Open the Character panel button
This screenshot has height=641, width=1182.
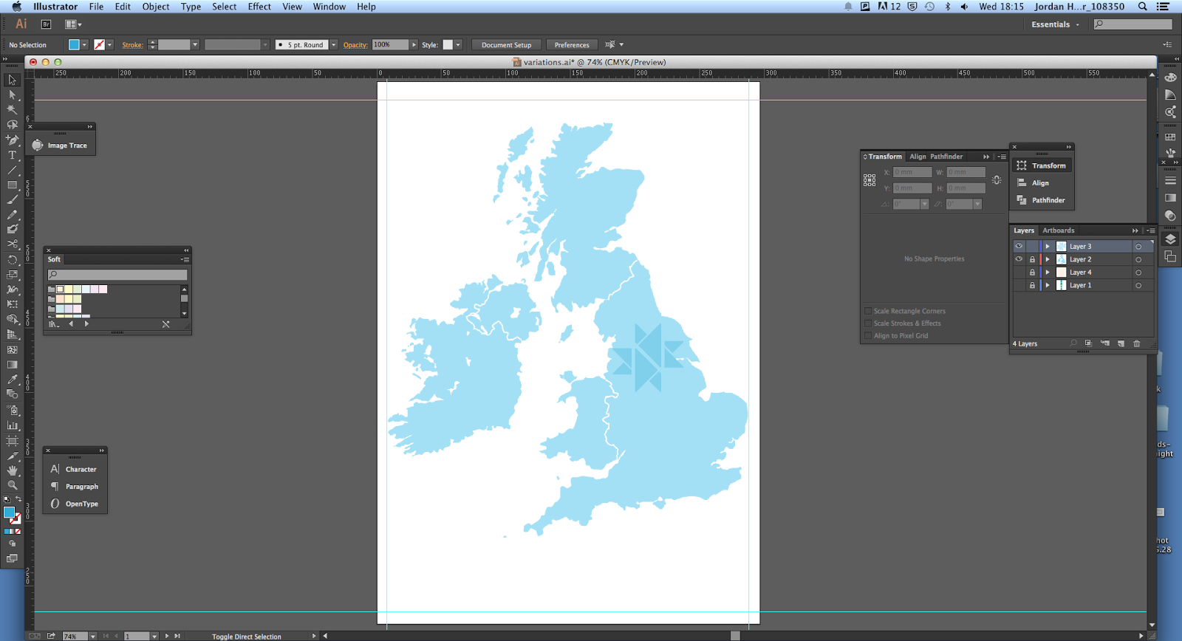tap(74, 469)
